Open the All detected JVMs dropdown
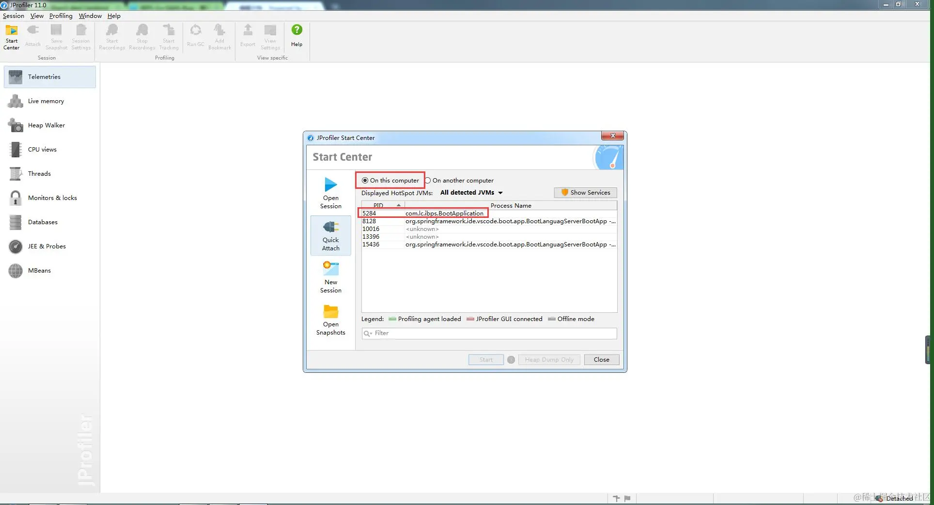Image resolution: width=934 pixels, height=505 pixels. pos(471,192)
